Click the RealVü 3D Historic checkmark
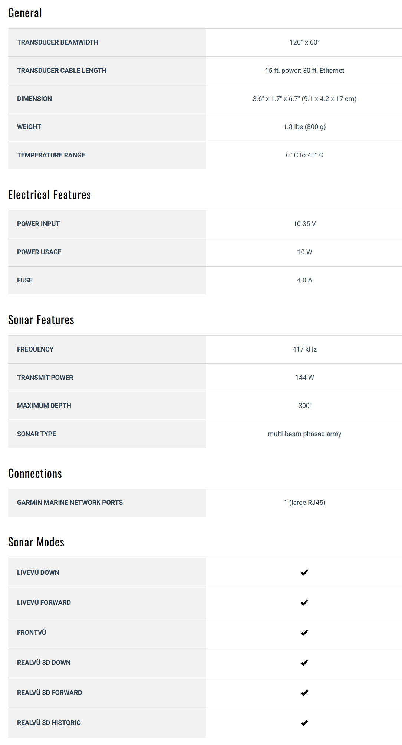Screen dimensions: 402x745 [304, 723]
